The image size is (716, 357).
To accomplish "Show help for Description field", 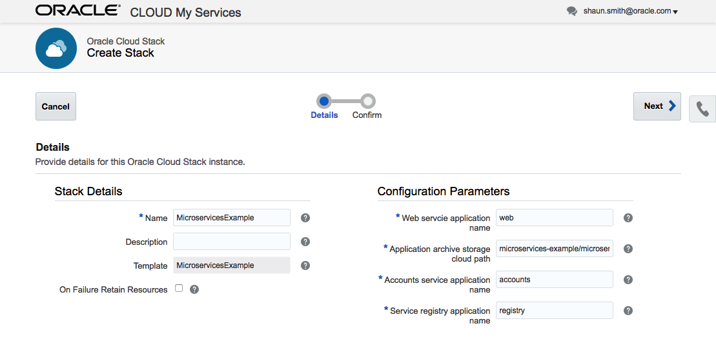I will click(305, 242).
